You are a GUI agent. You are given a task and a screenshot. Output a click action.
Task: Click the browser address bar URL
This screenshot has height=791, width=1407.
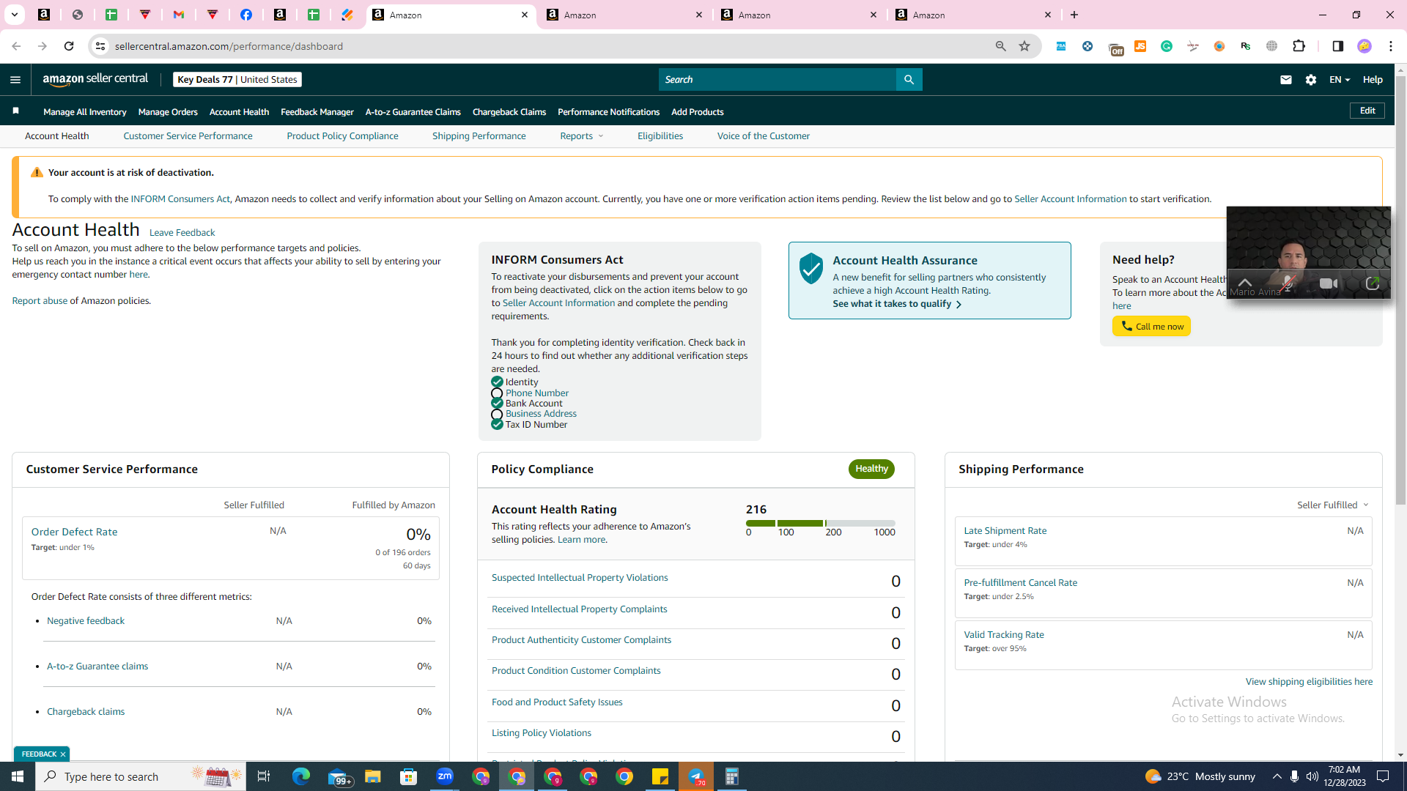coord(229,46)
